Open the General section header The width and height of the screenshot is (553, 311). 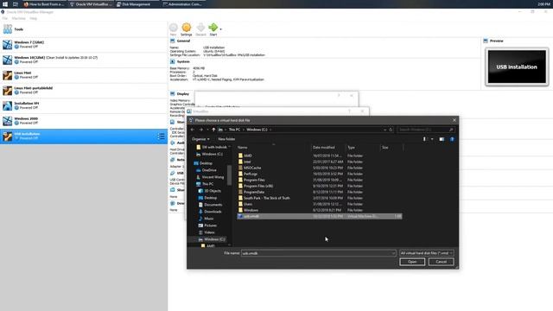(183, 41)
